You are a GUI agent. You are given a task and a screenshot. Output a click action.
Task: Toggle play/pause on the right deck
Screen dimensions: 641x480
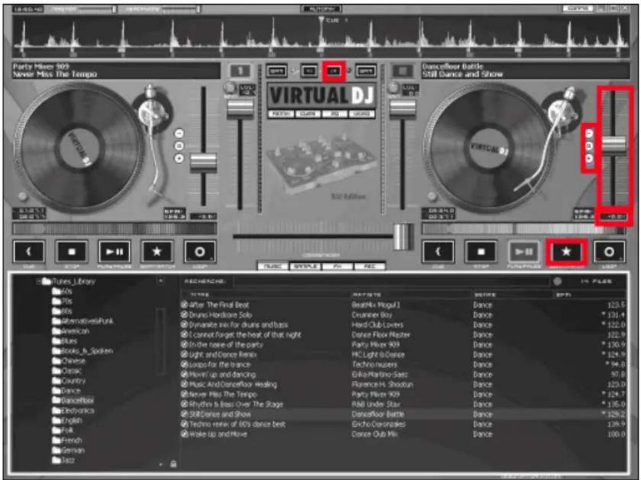click(x=524, y=251)
